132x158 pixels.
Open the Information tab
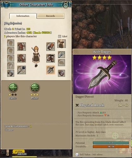[23, 16]
